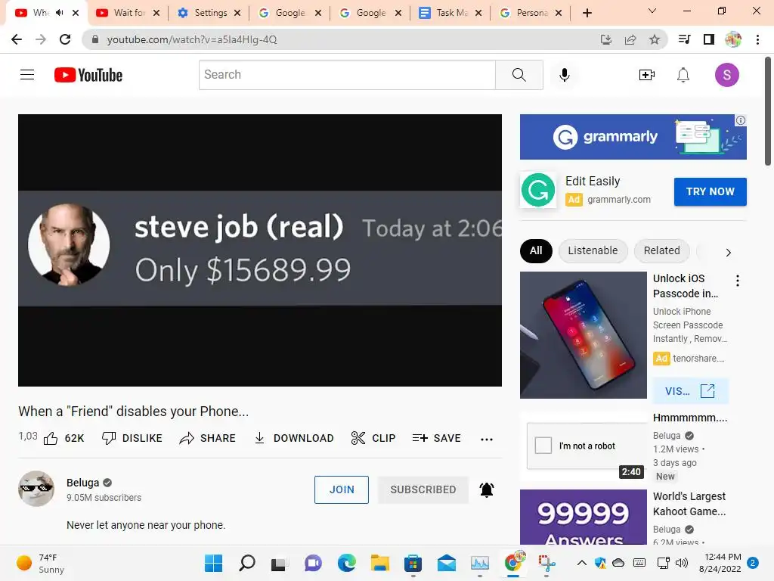774x581 pixels.
Task: Click Try Now on Grammarly ad
Action: (x=710, y=191)
